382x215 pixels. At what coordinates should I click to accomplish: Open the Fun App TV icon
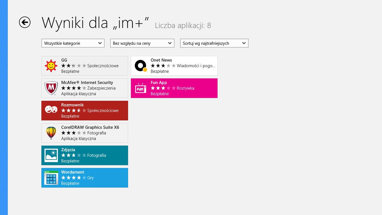(x=141, y=88)
